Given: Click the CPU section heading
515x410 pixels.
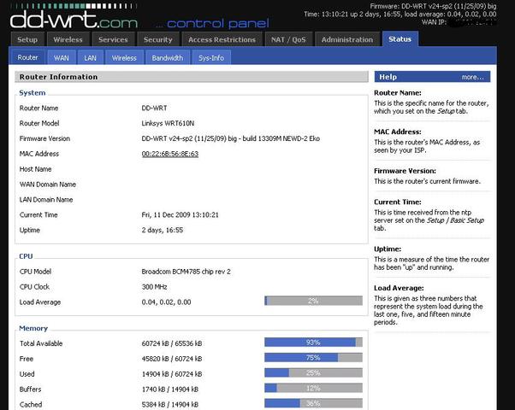Looking at the screenshot, I should point(26,256).
